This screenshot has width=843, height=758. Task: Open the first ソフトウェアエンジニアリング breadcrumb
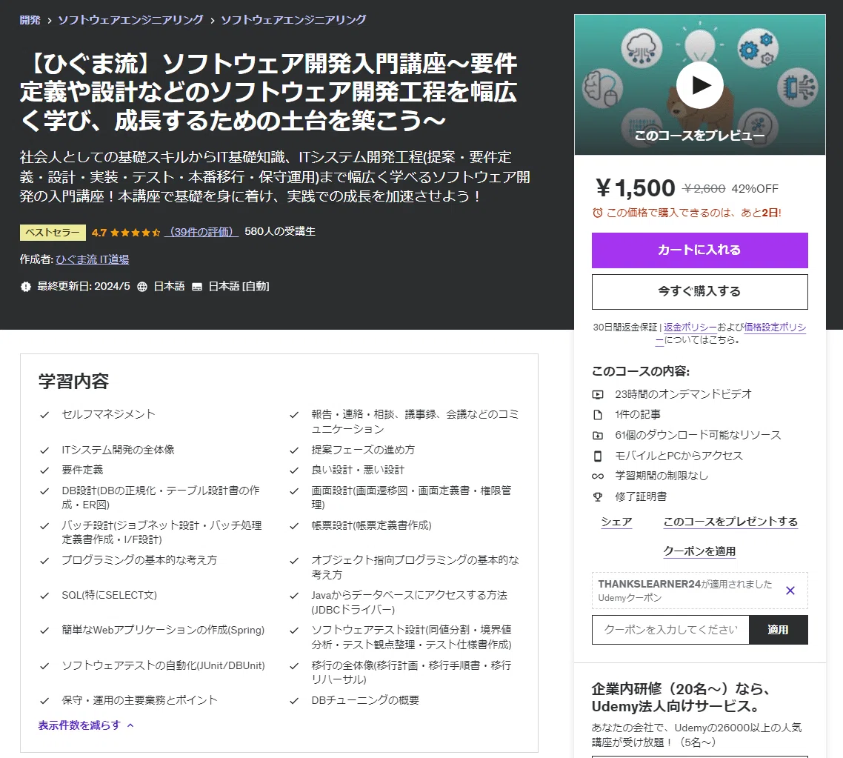(130, 20)
